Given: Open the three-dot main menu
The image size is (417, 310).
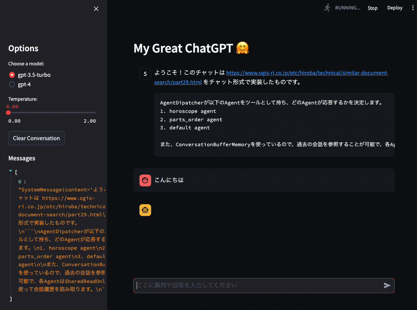Looking at the screenshot, I should (x=413, y=8).
